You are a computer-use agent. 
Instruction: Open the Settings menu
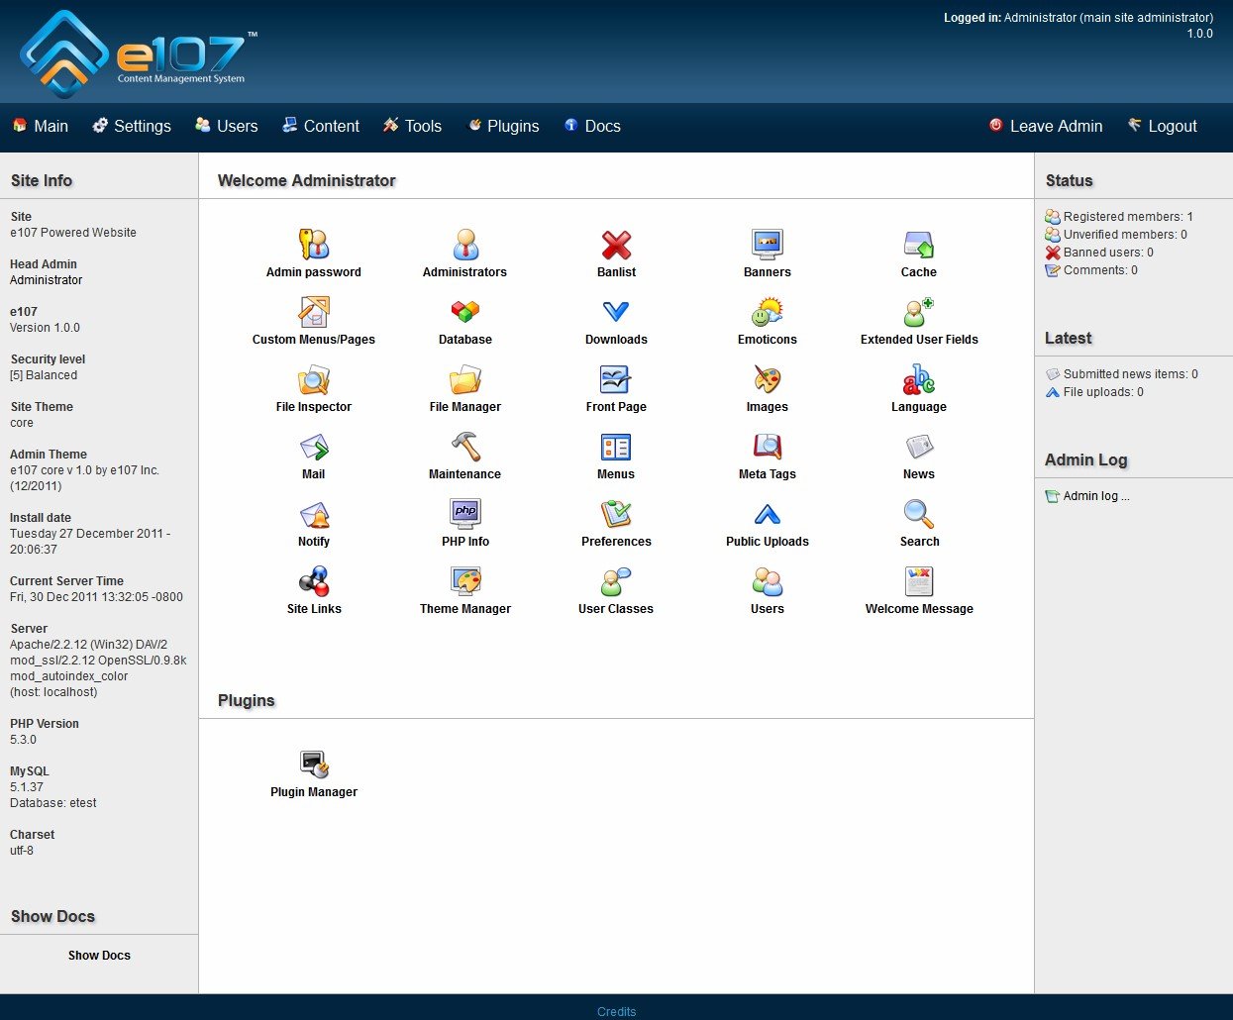tap(132, 126)
